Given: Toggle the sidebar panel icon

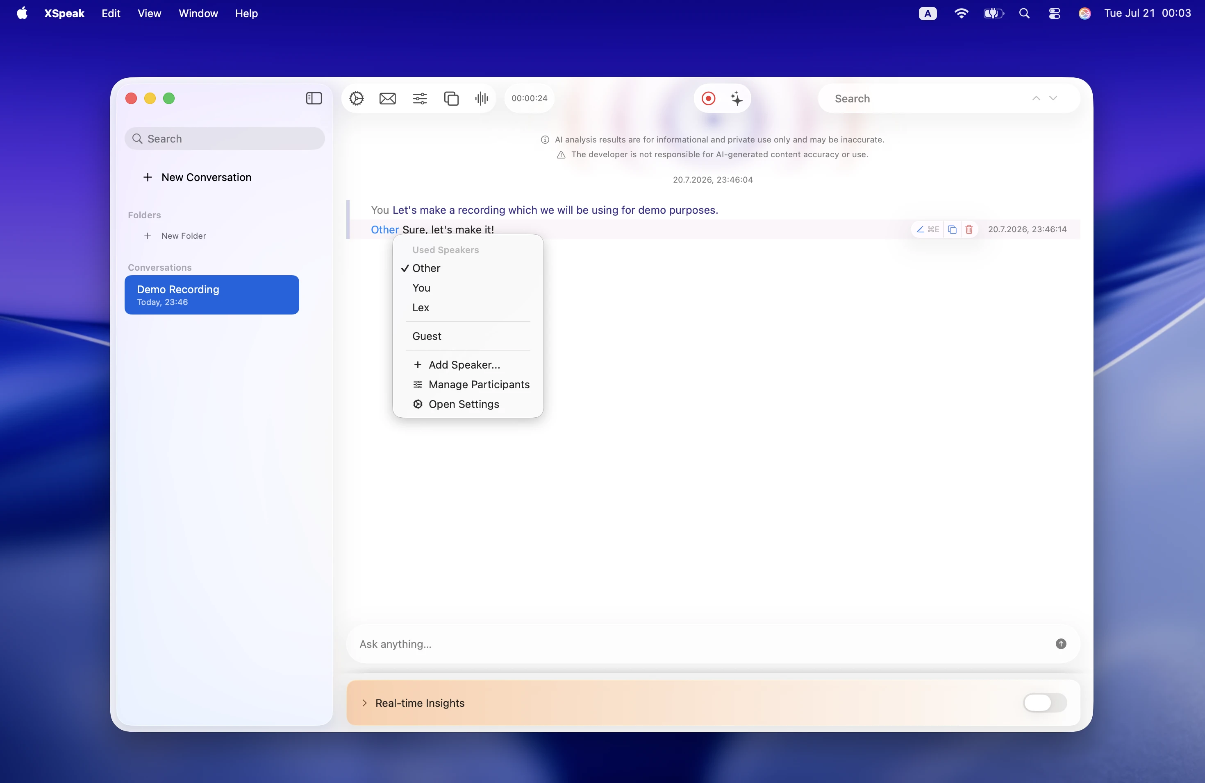Looking at the screenshot, I should click(314, 98).
